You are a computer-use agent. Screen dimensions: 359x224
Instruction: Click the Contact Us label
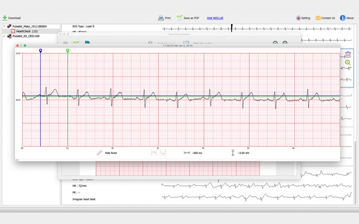(x=328, y=18)
